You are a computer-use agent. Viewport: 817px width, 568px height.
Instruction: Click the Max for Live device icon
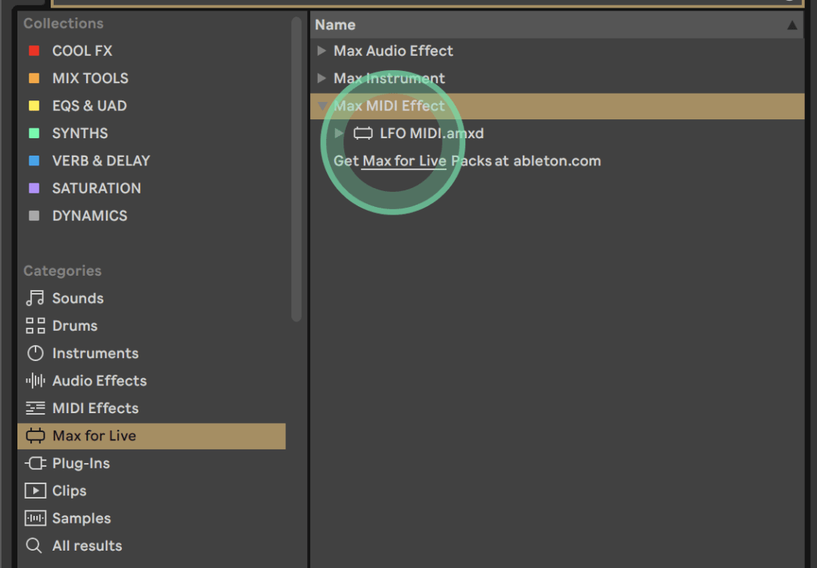[35, 436]
